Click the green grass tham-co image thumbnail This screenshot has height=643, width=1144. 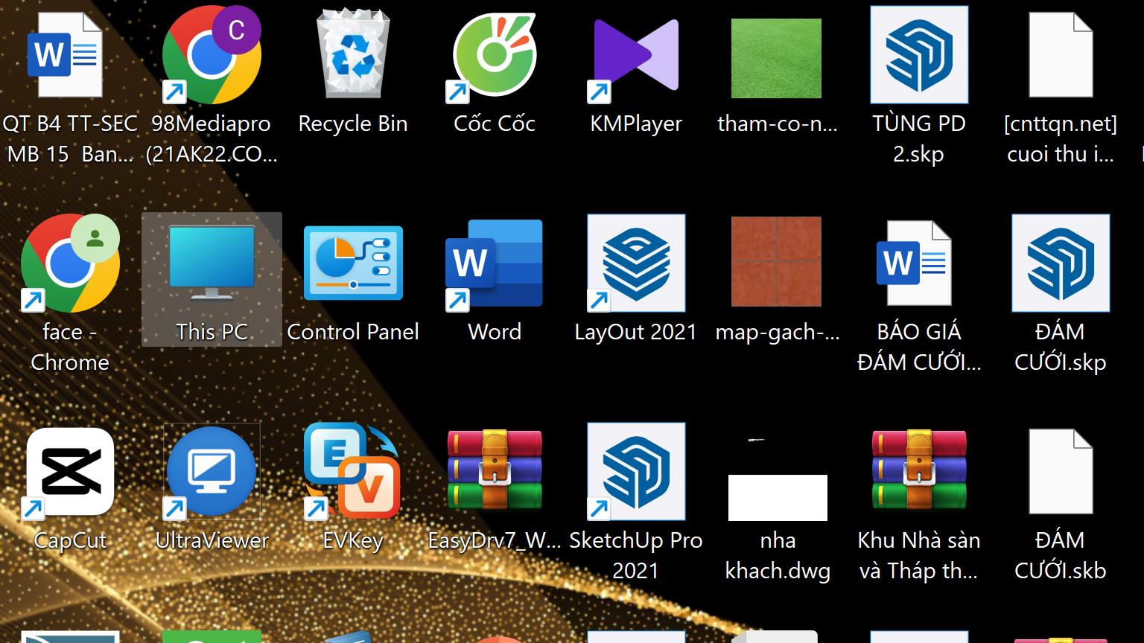pyautogui.click(x=777, y=58)
